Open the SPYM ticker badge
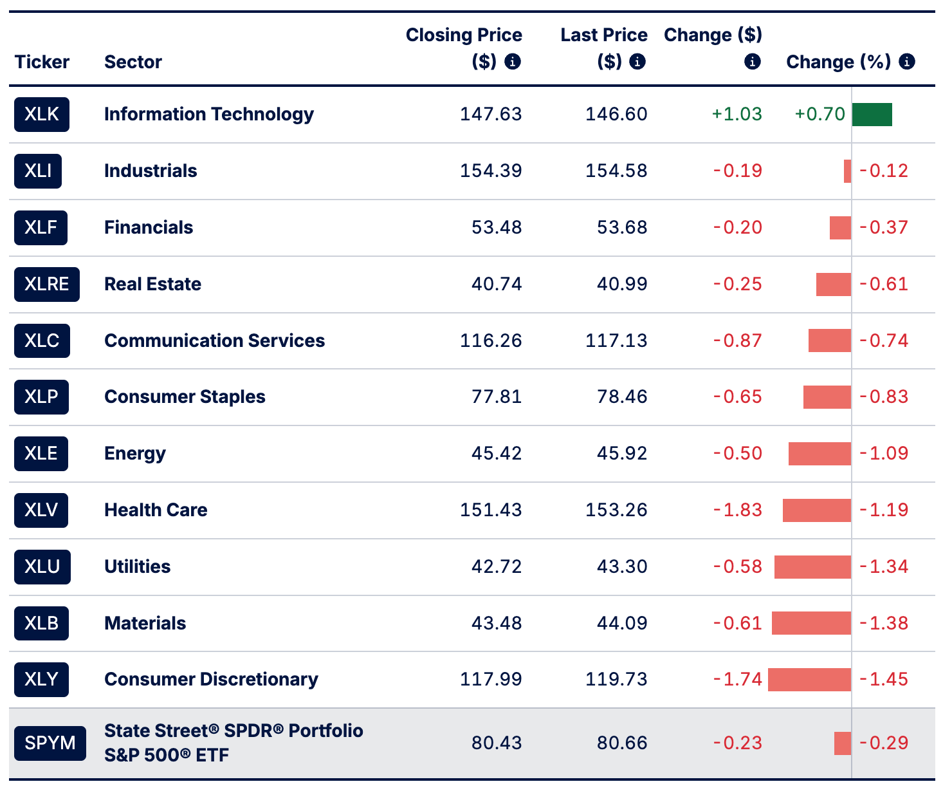943x793 pixels. point(50,743)
